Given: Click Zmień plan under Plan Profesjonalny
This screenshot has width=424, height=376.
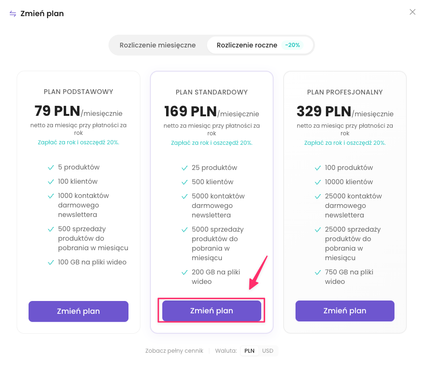Looking at the screenshot, I should tap(345, 311).
